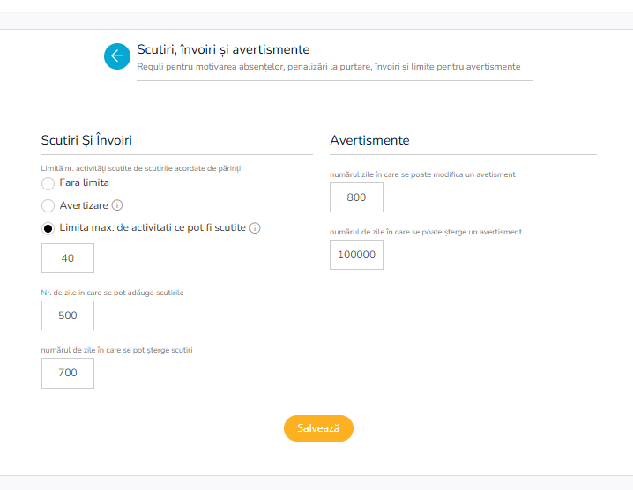Click the Nr. de zile adăuga scutirile label
Image resolution: width=633 pixels, height=490 pixels.
112,293
